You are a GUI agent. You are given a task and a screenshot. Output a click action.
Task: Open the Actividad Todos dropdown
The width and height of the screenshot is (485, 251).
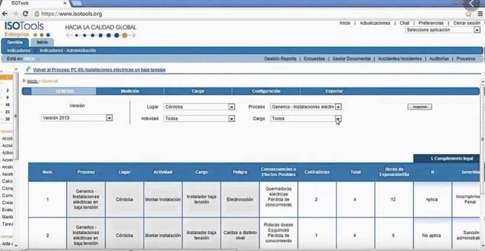(199, 119)
